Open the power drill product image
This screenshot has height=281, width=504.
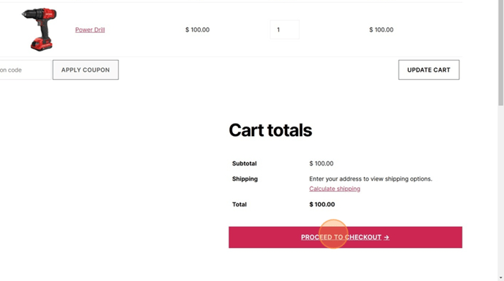coord(40,29)
